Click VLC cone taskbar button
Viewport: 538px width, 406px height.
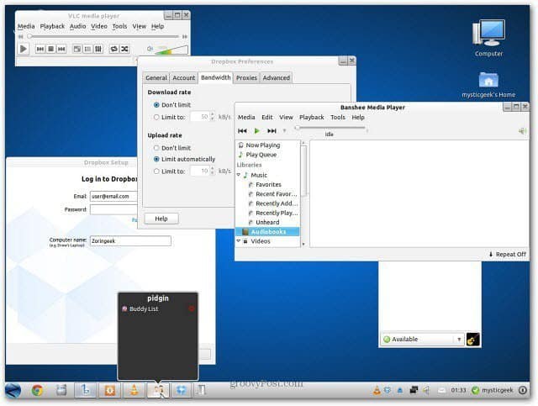pyautogui.click(x=134, y=391)
